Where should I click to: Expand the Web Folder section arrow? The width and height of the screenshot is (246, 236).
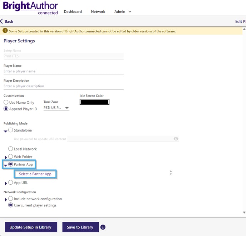[6, 157]
